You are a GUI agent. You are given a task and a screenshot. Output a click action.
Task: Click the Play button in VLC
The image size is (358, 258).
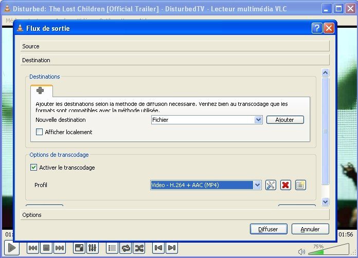[x=12, y=248]
